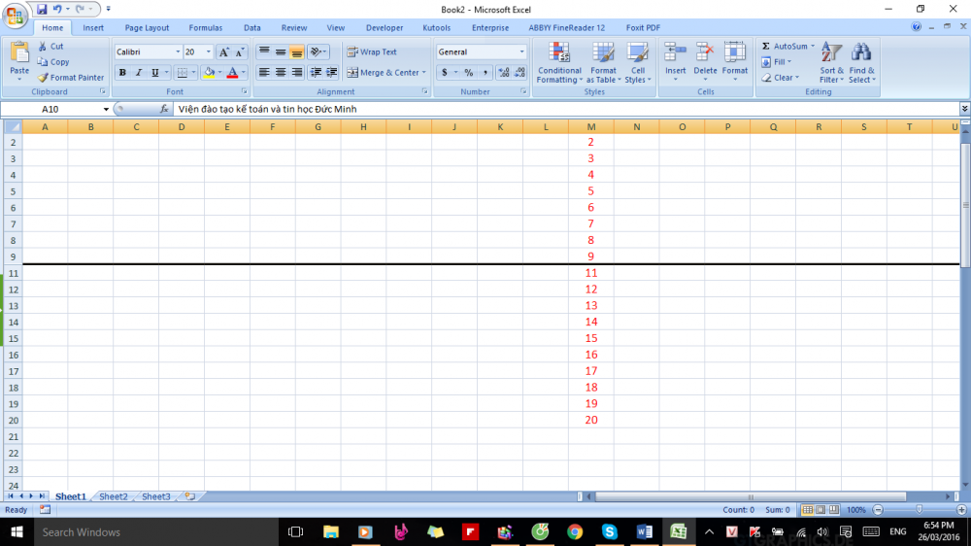
Task: Switch to Page Layout view
Action: click(820, 509)
